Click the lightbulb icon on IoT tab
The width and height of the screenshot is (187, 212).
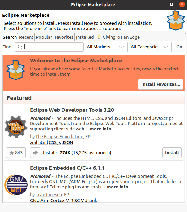tap(99, 37)
